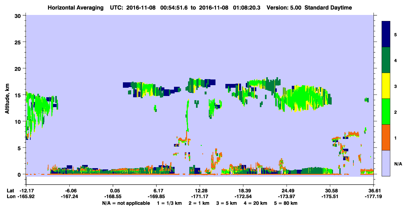Click the thin vertical green plume near 10 km altitude
The height and width of the screenshot is (212, 415).
pos(187,116)
